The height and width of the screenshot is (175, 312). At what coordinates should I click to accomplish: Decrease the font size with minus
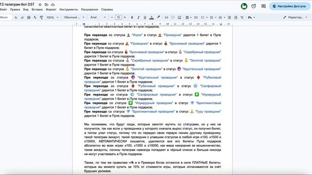[x=112, y=17]
